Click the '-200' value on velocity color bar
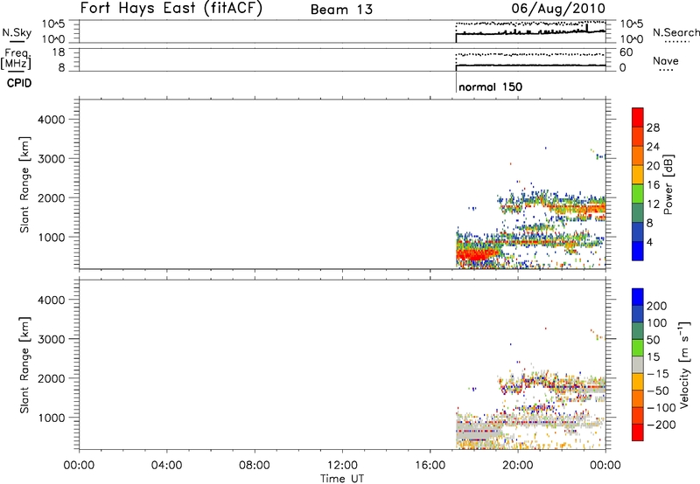Image resolution: width=700 pixels, height=484 pixels. pos(661,425)
